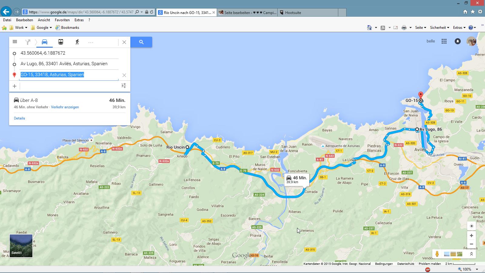
Task: Toggle the Satellit map view thumbnail
Action: (x=21, y=246)
